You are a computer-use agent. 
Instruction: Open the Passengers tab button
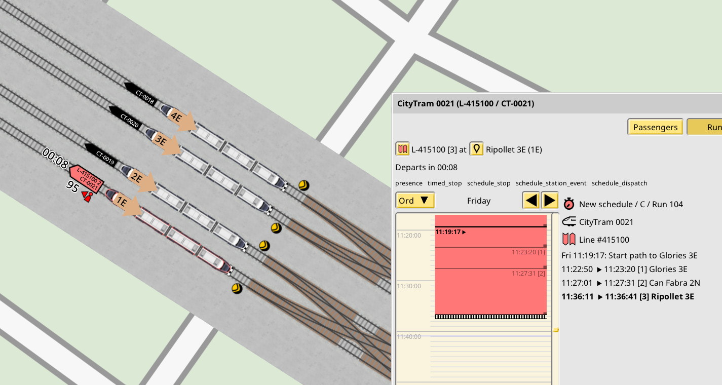pyautogui.click(x=655, y=127)
